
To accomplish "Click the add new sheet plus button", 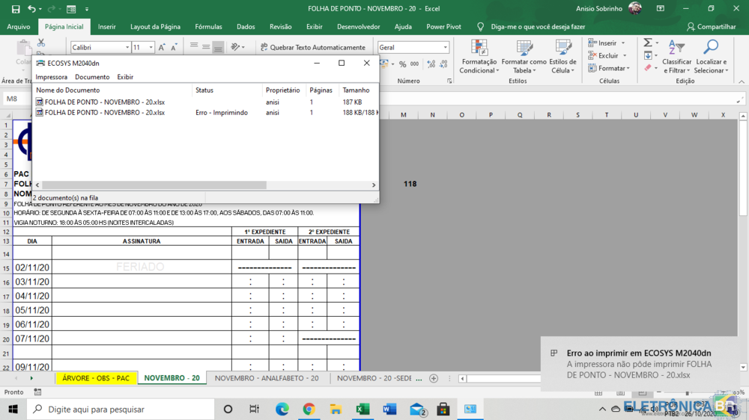I will click(x=434, y=378).
